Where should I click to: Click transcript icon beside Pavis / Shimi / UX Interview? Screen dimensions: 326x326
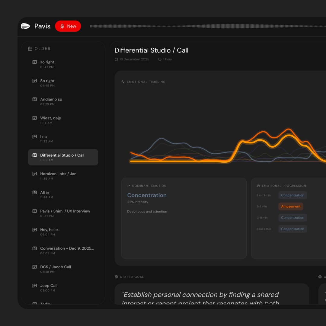[35, 211]
